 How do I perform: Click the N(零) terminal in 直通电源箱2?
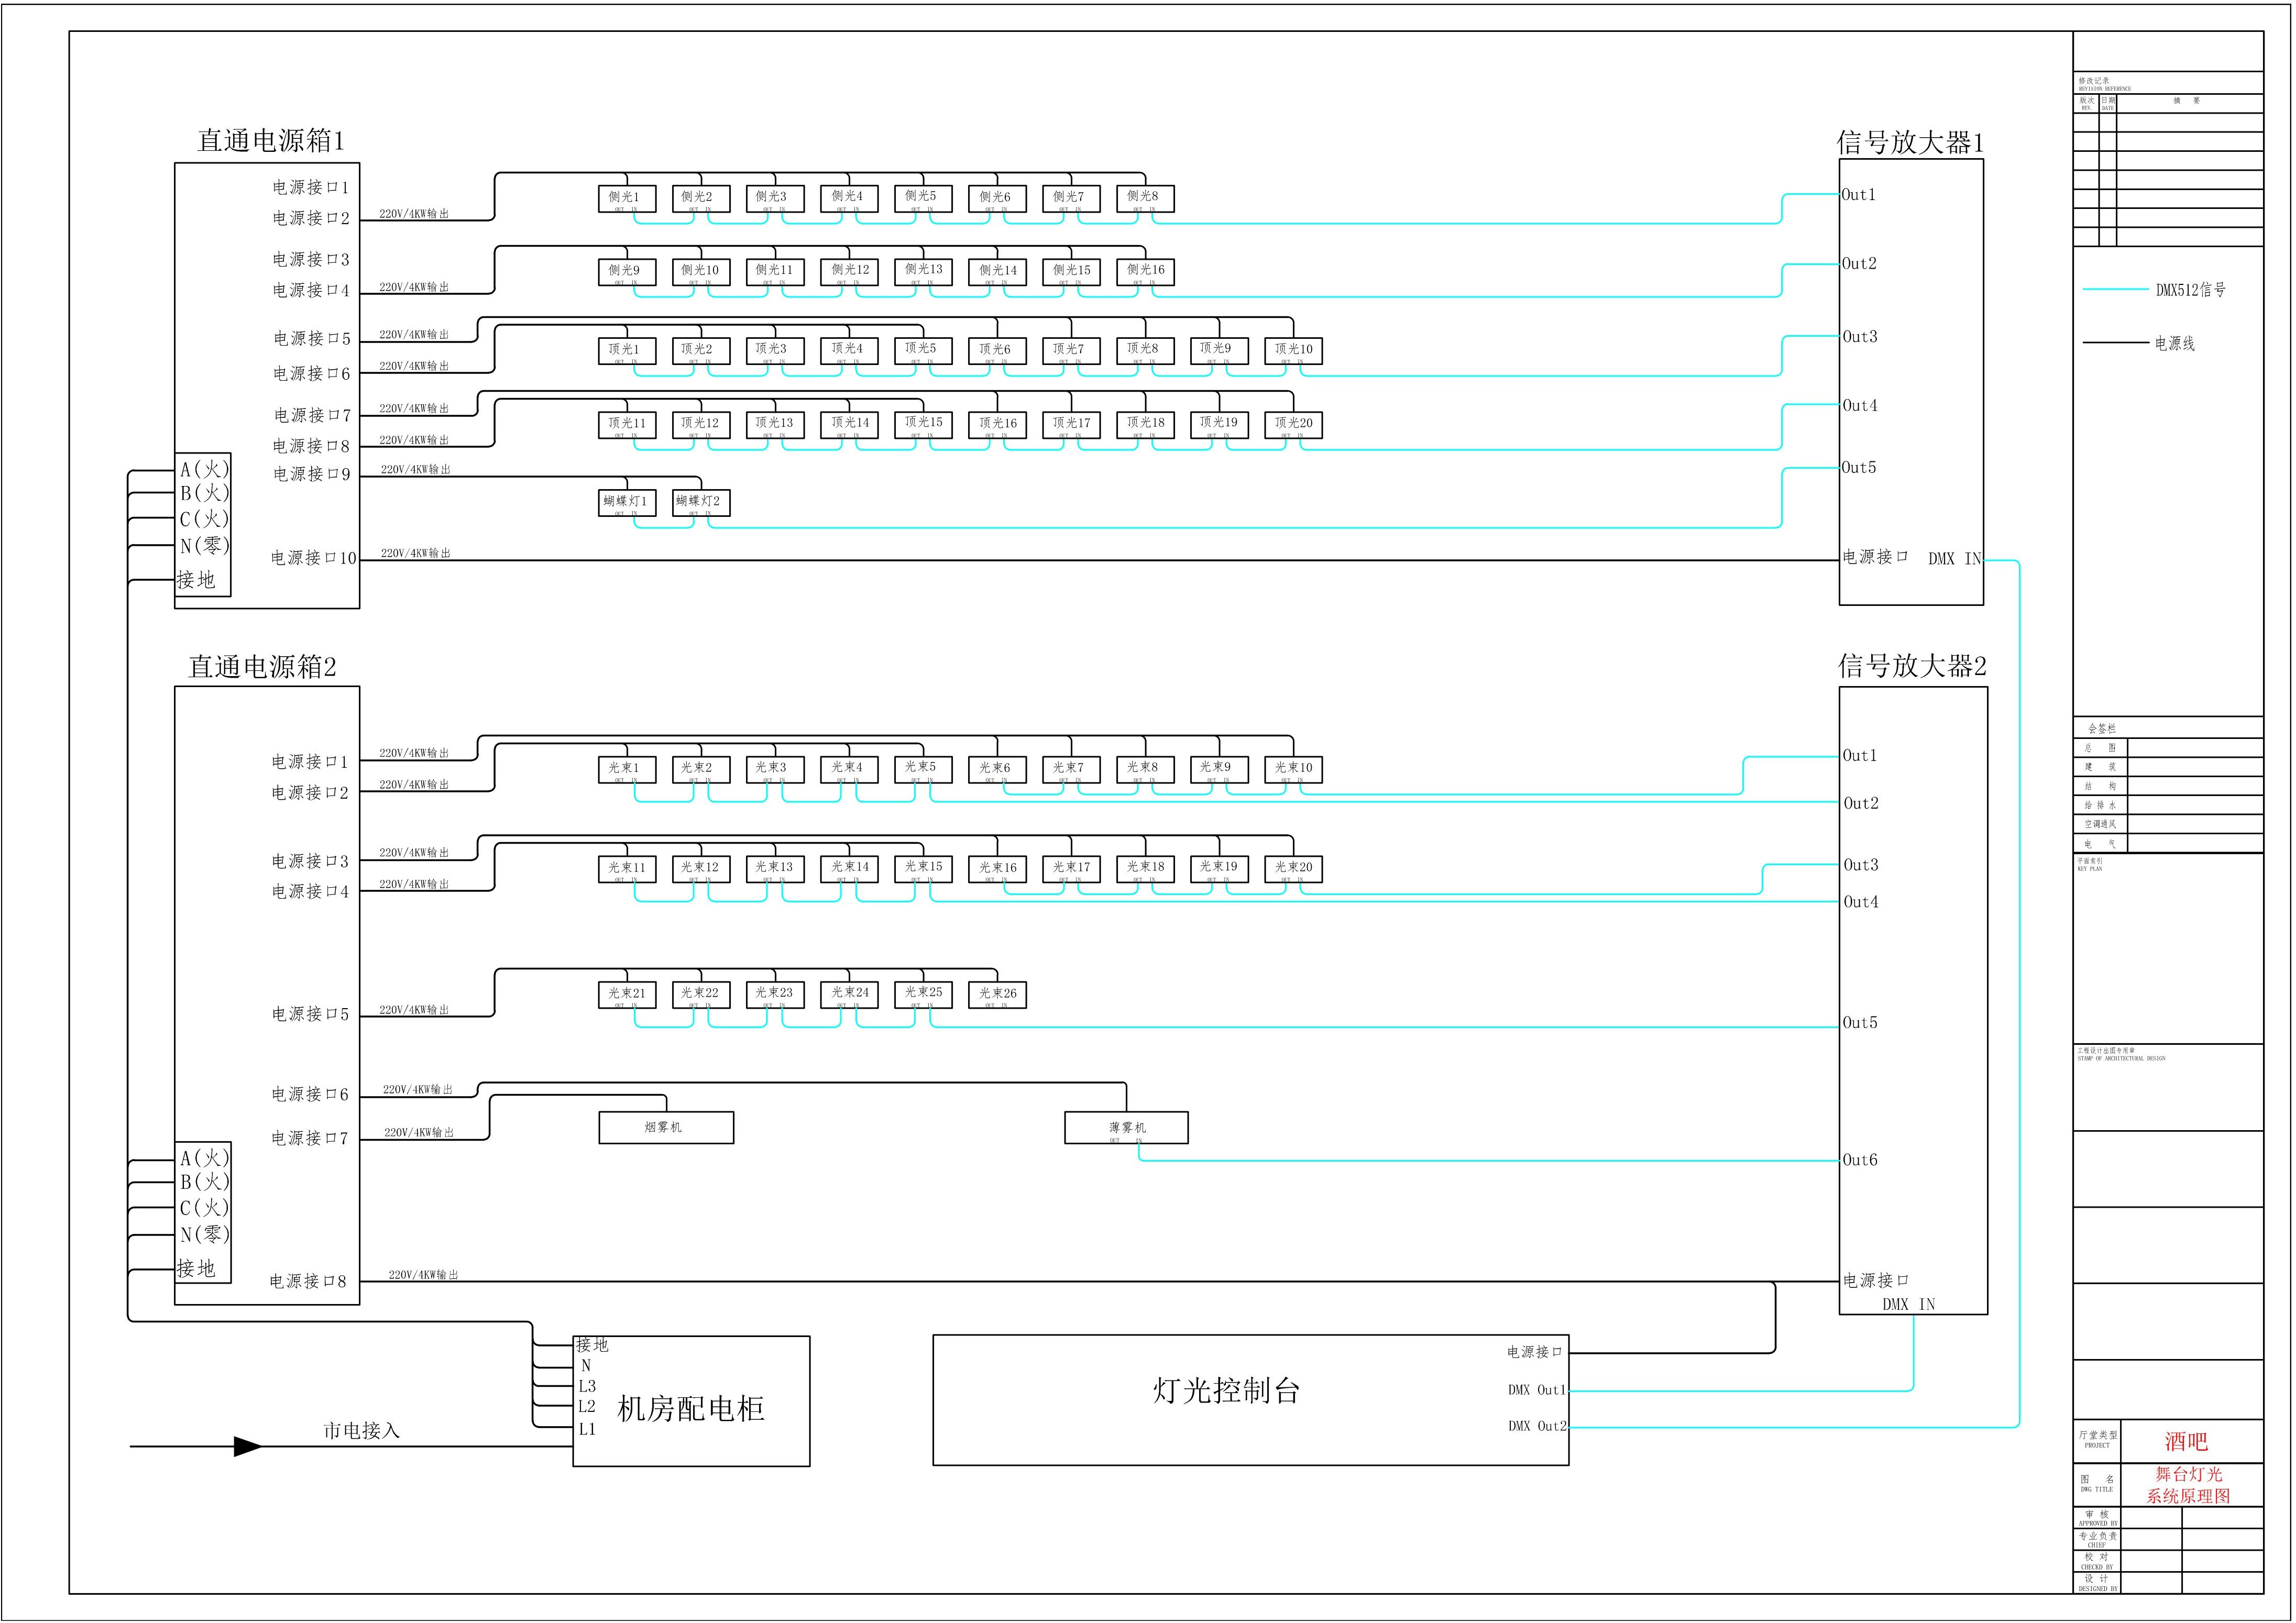[204, 1235]
